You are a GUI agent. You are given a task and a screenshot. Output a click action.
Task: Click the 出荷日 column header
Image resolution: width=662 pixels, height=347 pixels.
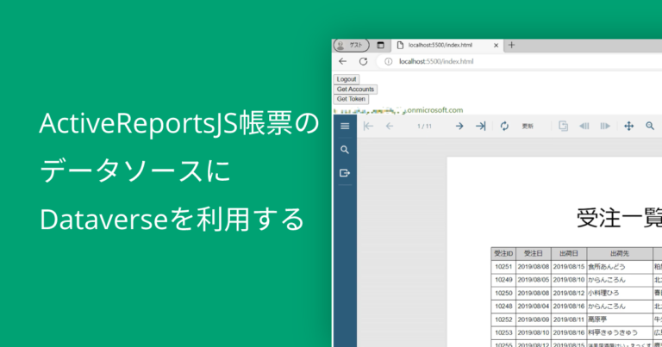pyautogui.click(x=569, y=253)
